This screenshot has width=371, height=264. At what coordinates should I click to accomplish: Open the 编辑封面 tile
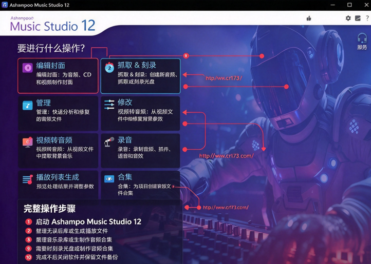click(58, 75)
